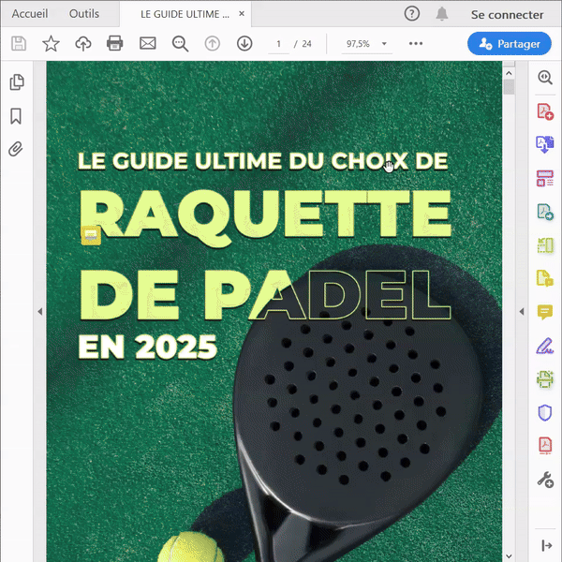Viewport: 562px width, 562px height.
Task: Open search tools in right pane
Action: point(545,77)
